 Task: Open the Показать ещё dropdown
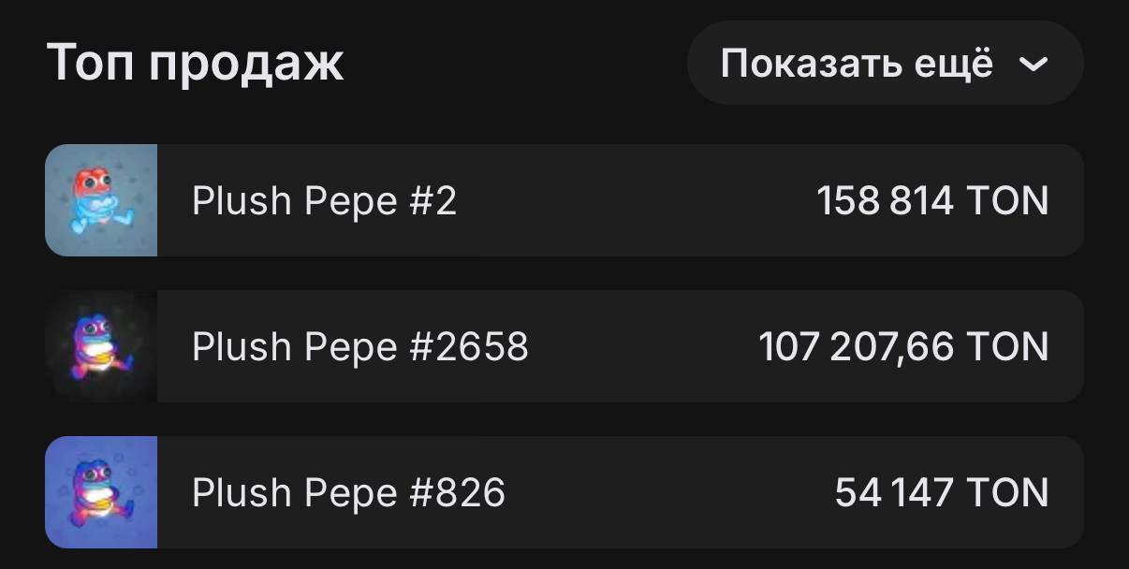tap(886, 63)
